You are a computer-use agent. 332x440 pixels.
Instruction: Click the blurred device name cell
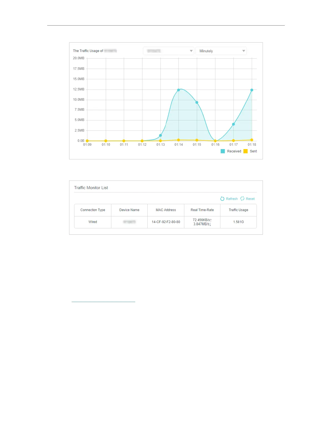coord(129,222)
